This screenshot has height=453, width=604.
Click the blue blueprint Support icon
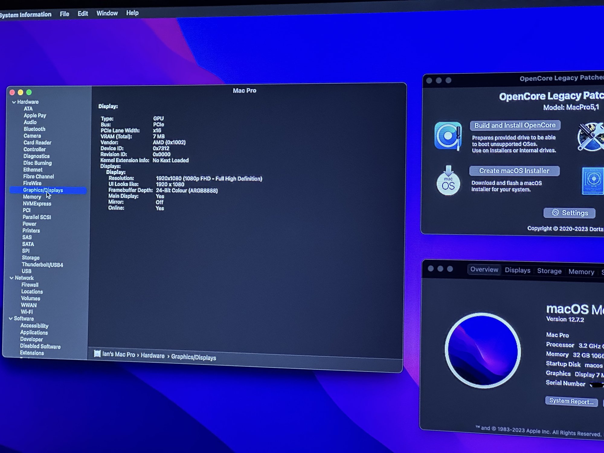click(x=593, y=181)
